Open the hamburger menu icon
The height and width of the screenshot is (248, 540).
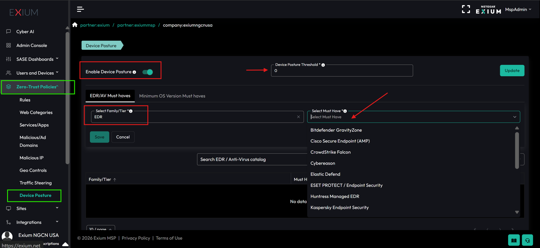(80, 9)
